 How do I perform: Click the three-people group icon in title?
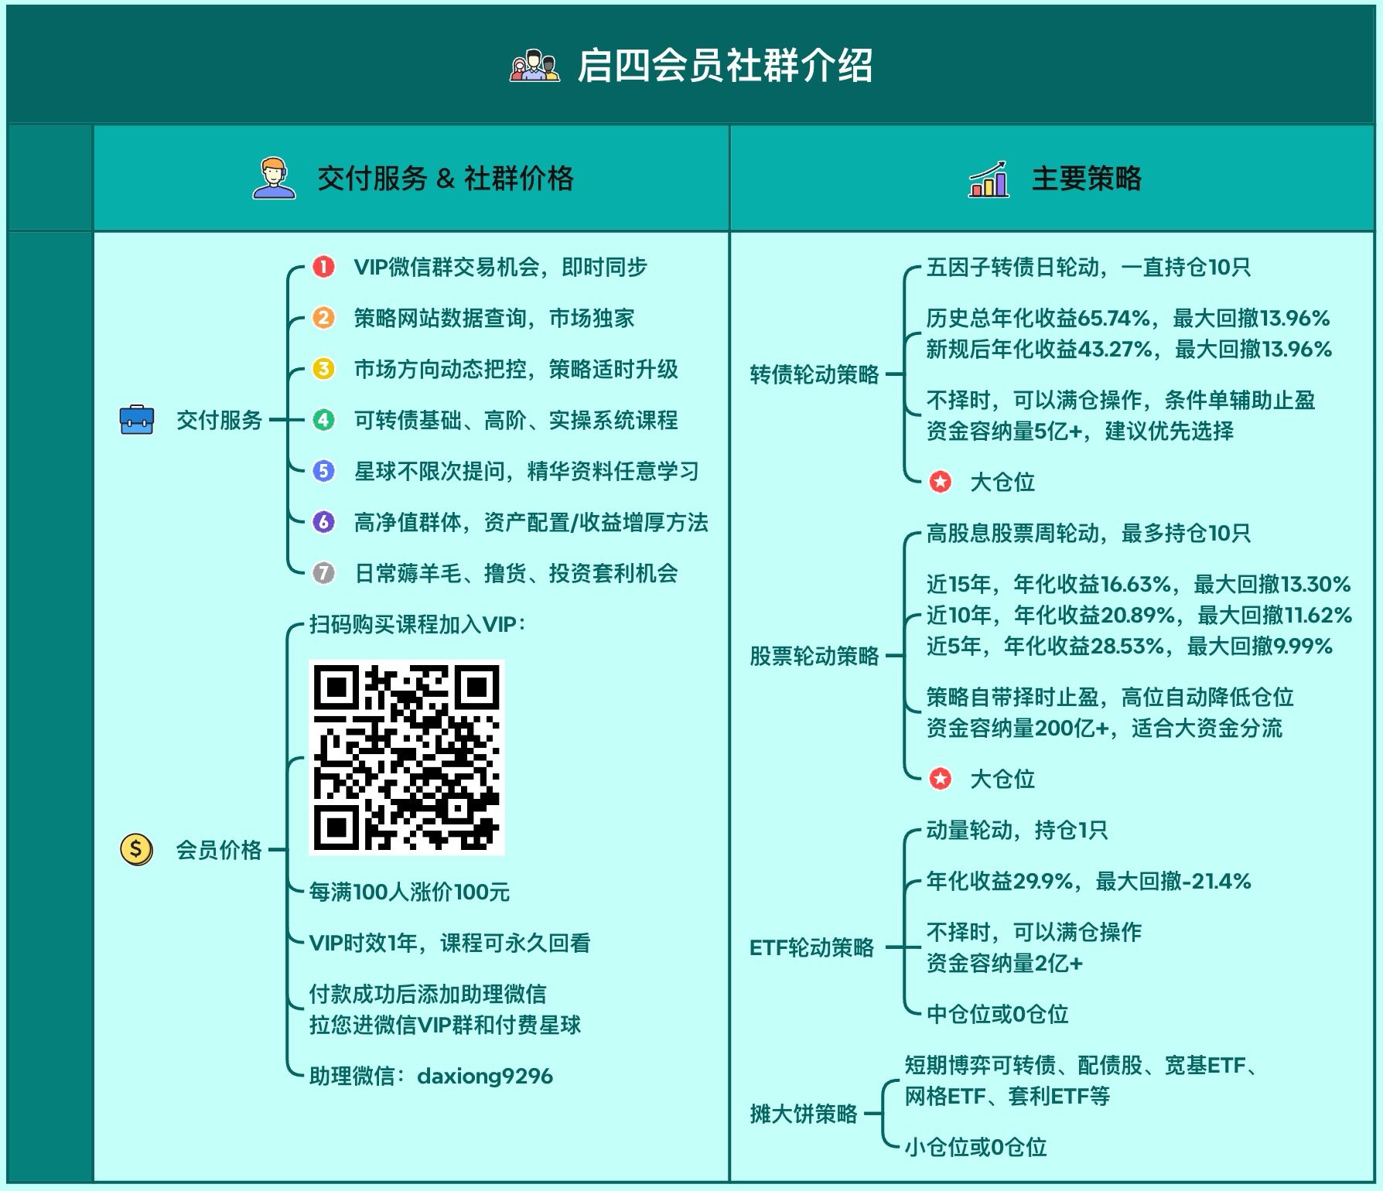[534, 66]
